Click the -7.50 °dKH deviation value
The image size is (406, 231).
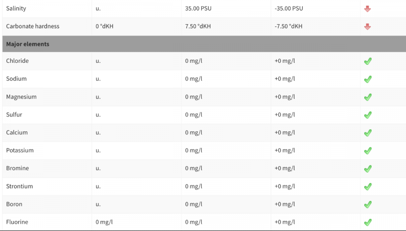coord(288,26)
